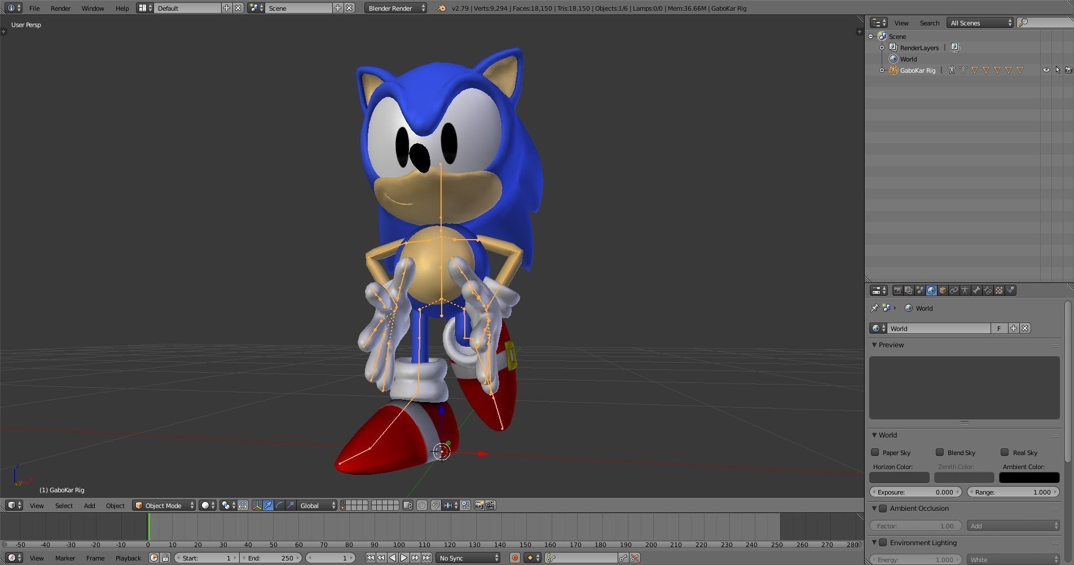The image size is (1074, 565).
Task: Select the translate manipulator arrow icon
Action: pyautogui.click(x=268, y=505)
